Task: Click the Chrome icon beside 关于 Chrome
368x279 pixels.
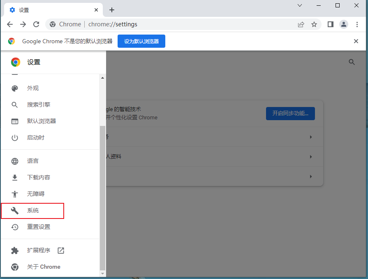Action: 15,267
